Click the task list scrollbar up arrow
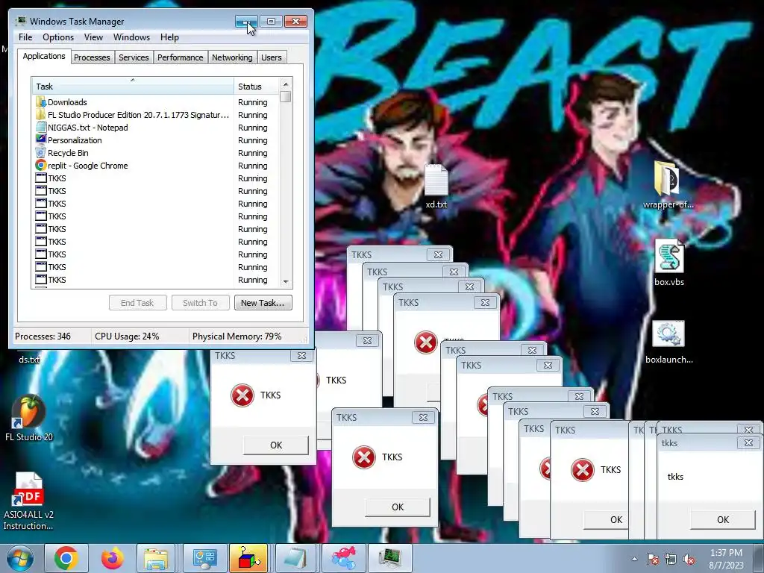The height and width of the screenshot is (573, 764). 286,84
